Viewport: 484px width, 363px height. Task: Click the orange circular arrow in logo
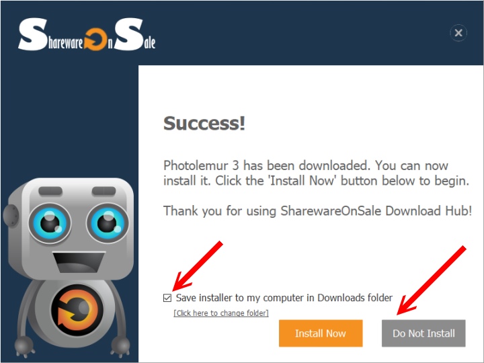pos(95,39)
